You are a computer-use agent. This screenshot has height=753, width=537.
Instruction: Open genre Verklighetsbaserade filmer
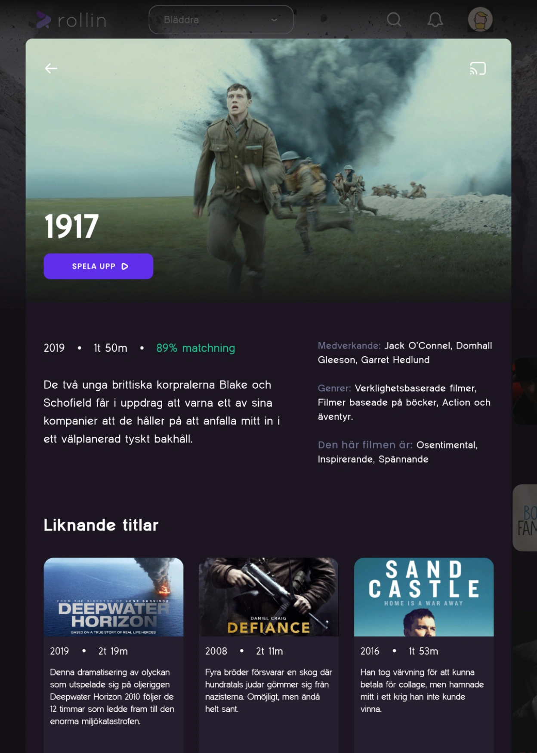click(x=415, y=388)
